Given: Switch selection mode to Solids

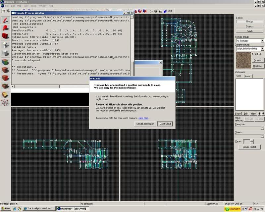Looking at the screenshot, I should 249,31.
